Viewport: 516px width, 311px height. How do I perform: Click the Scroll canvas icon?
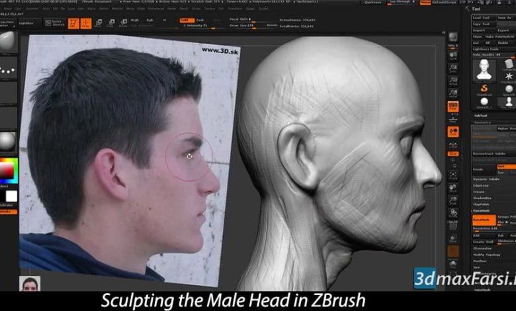(x=453, y=56)
